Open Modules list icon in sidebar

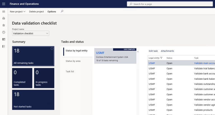4,46
